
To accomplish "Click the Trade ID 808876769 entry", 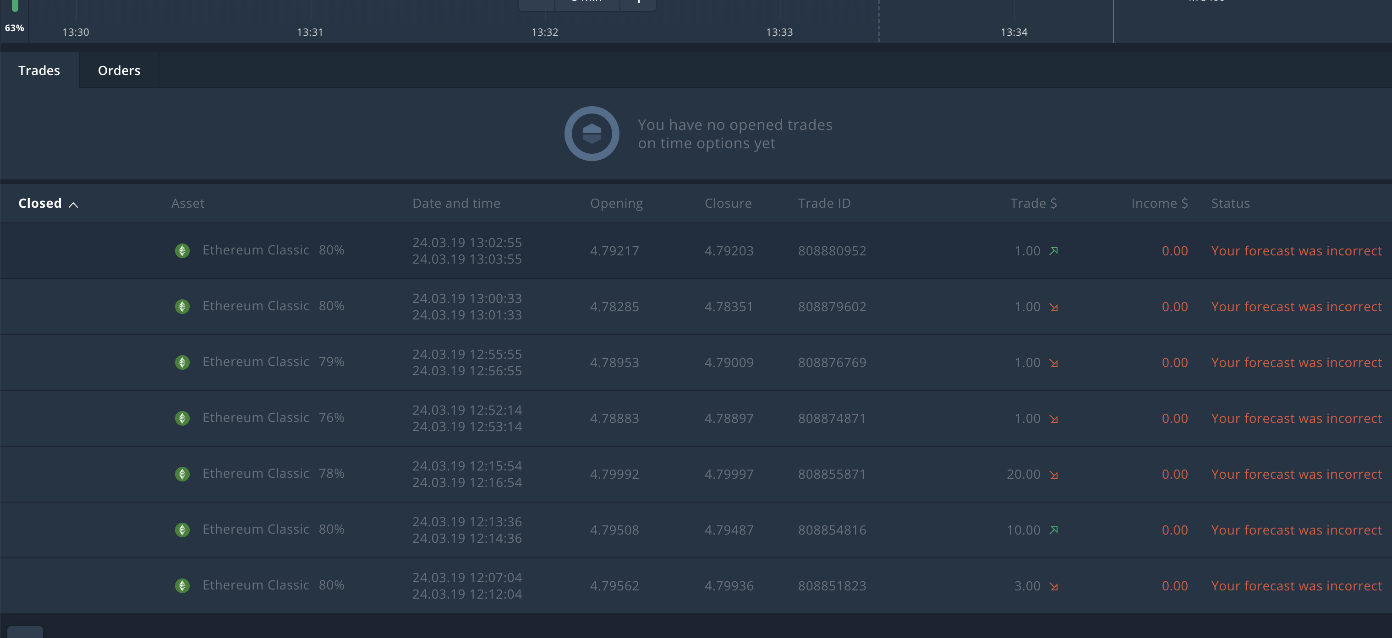I will (x=832, y=363).
